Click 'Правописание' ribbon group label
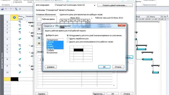 [x=149, y=5]
